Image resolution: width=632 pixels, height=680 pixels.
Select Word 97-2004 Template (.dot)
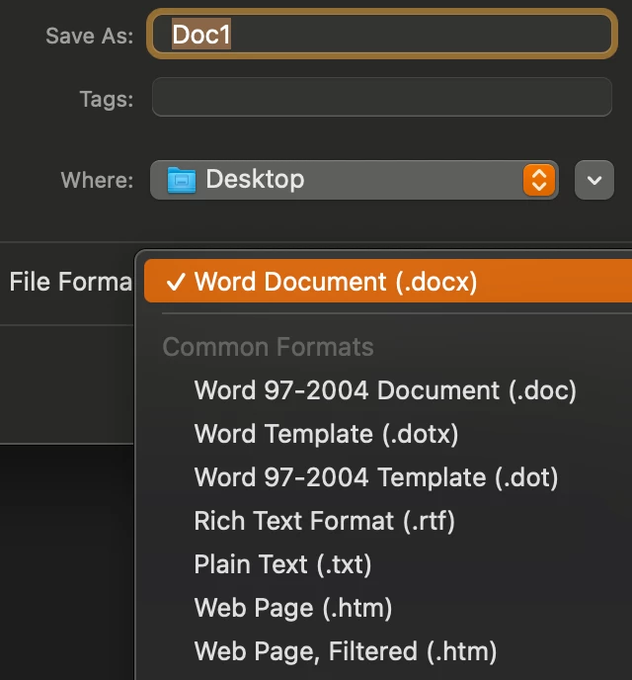376,477
